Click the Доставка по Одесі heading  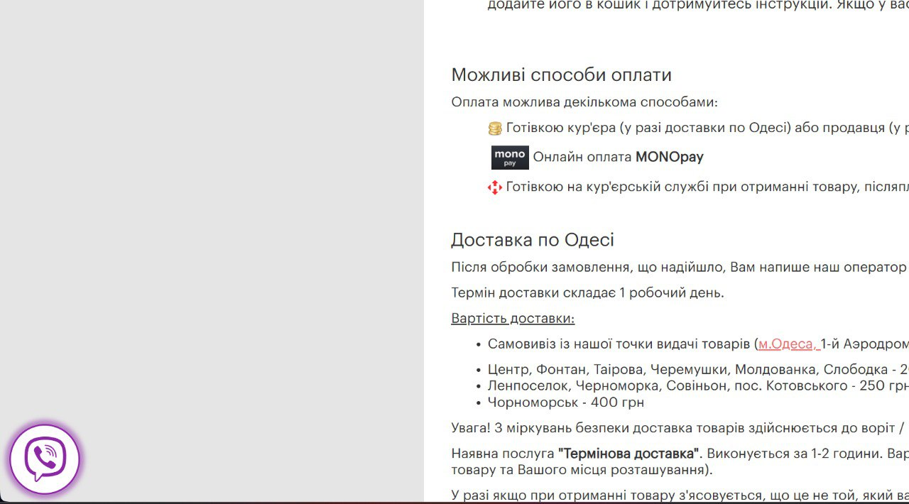coord(533,240)
